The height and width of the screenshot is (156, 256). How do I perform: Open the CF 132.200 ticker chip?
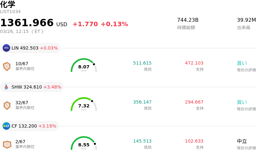click(x=30, y=126)
